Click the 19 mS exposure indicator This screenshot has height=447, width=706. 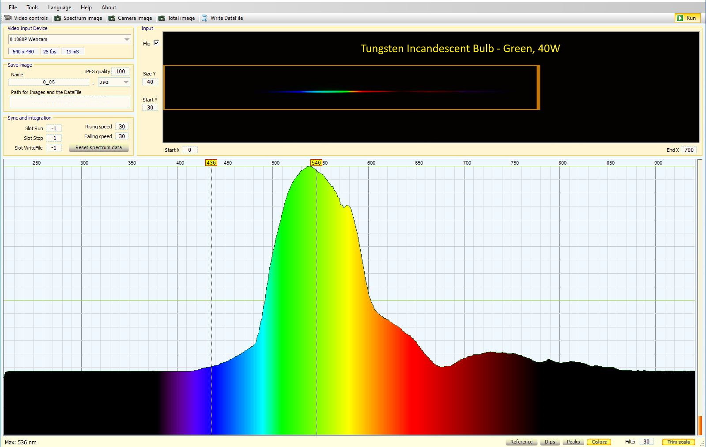point(72,52)
